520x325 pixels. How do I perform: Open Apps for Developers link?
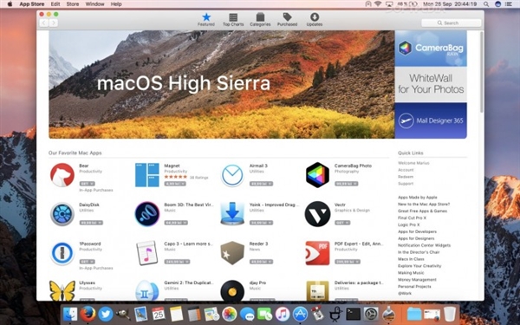point(417,231)
